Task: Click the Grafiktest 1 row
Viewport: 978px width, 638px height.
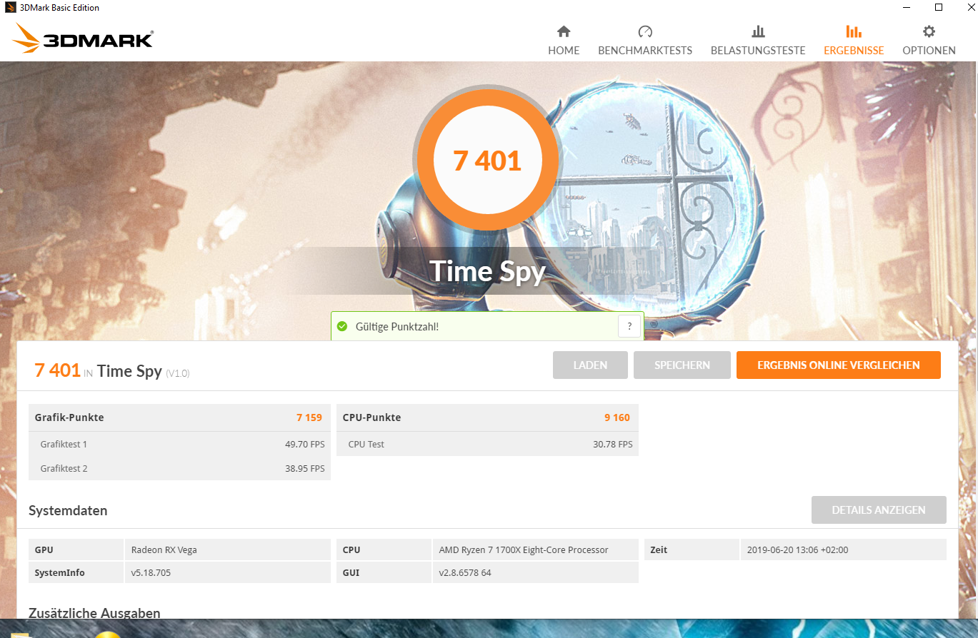Action: (x=179, y=444)
